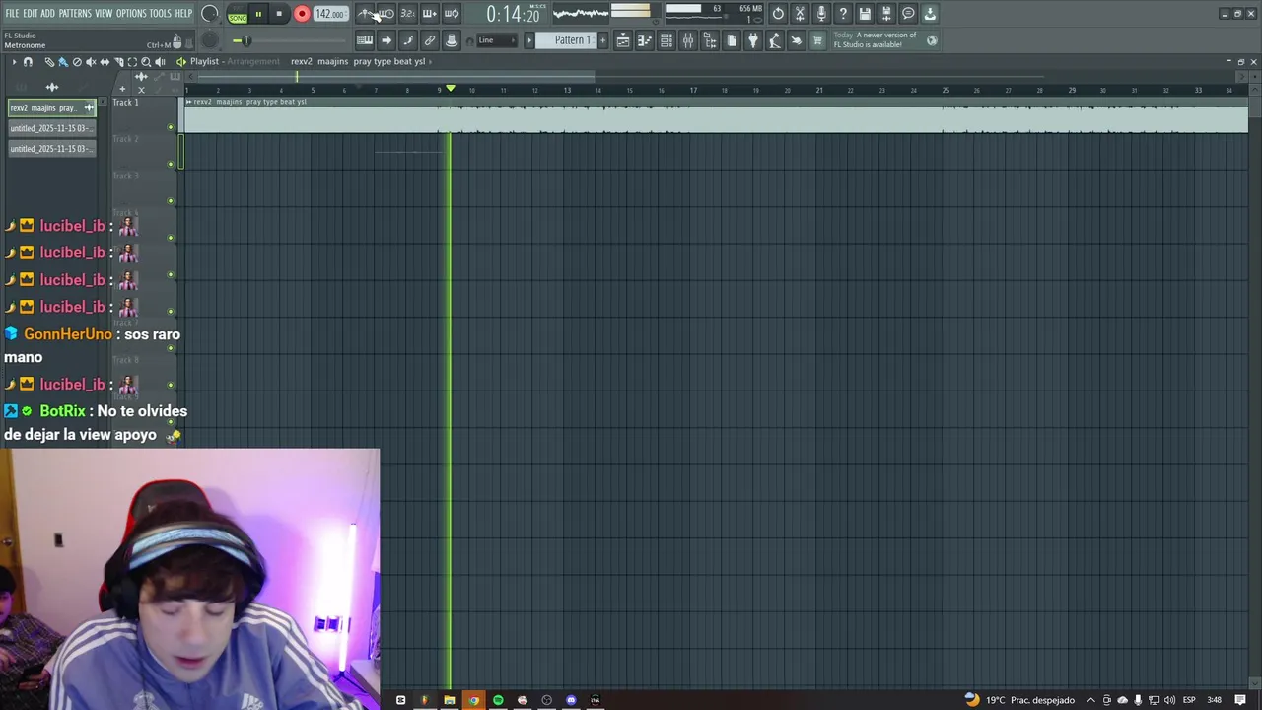Click the red record button
The height and width of the screenshot is (710, 1262).
302,14
